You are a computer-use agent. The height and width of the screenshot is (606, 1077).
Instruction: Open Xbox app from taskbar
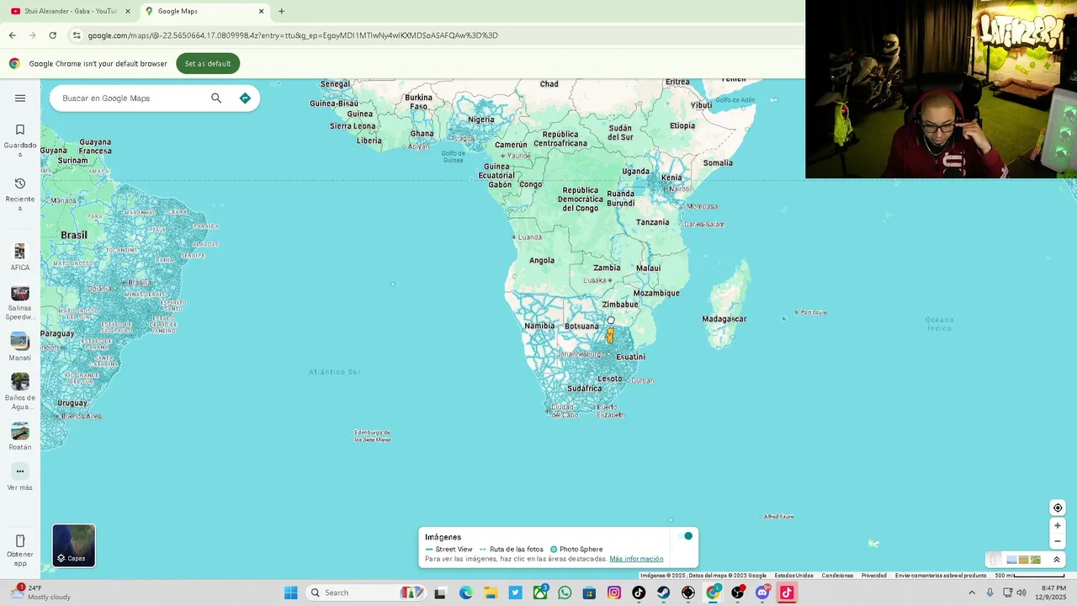(540, 593)
